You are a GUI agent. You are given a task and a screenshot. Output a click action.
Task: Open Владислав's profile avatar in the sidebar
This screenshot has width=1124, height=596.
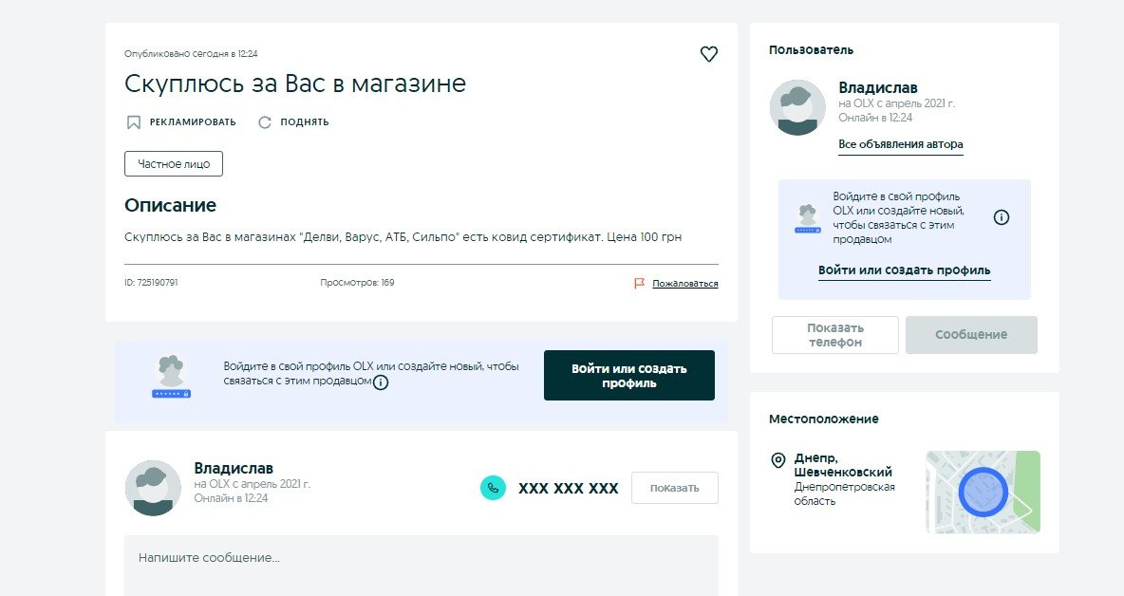click(797, 107)
